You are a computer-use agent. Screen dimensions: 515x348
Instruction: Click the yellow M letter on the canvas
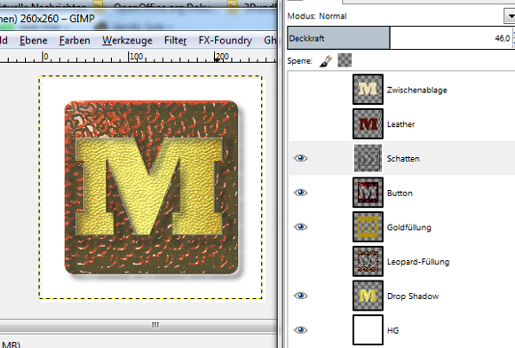149,186
